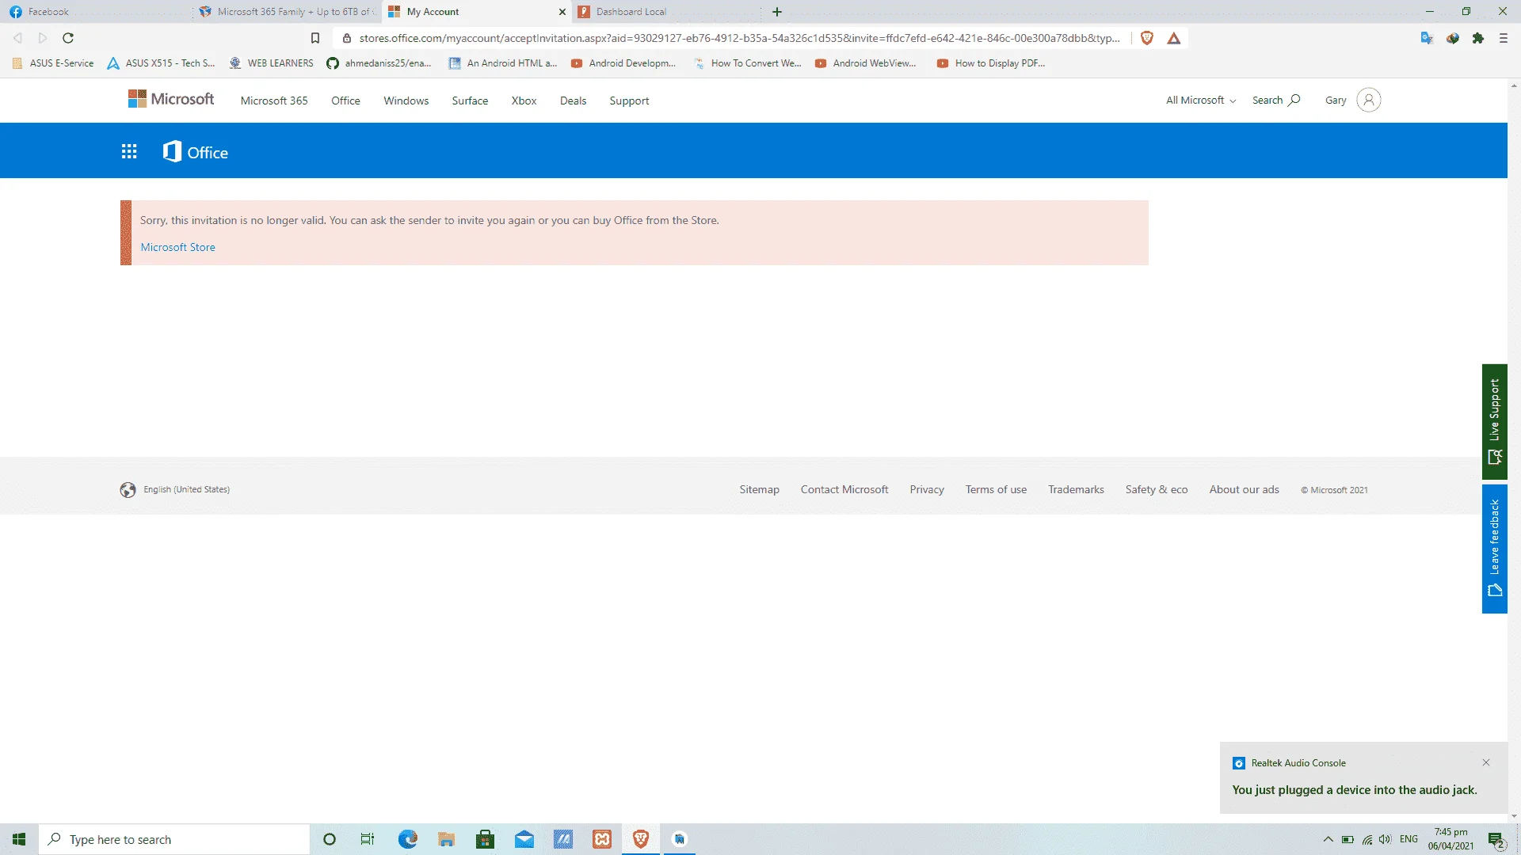The height and width of the screenshot is (855, 1521).
Task: Open the Terms of use link
Action: 996,489
